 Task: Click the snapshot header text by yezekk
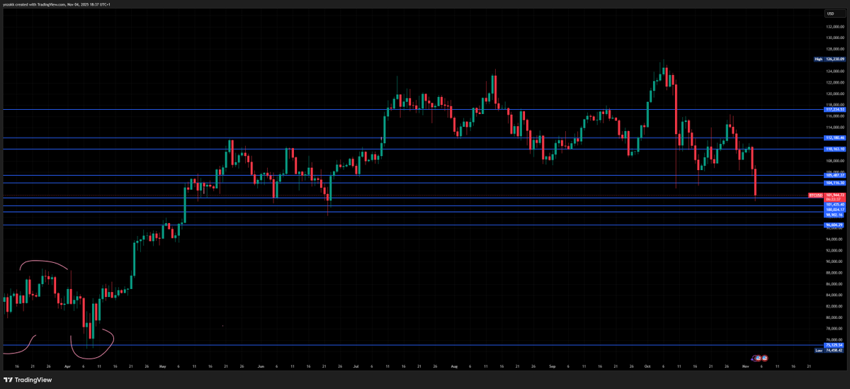coord(55,4)
